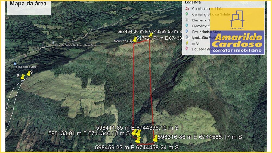272x153 pixels.
Task: Click the Elemento 2 legend icon
Action: click(187, 26)
